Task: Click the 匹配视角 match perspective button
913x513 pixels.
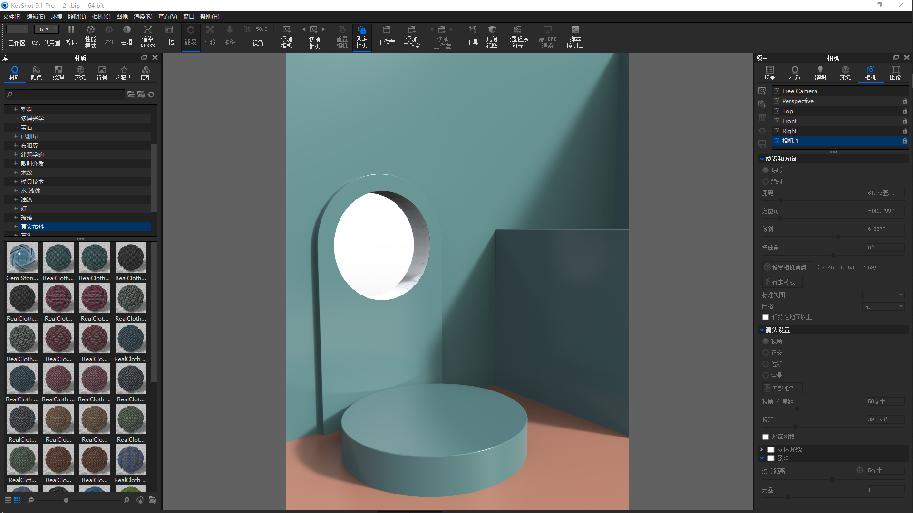Action: (x=782, y=389)
